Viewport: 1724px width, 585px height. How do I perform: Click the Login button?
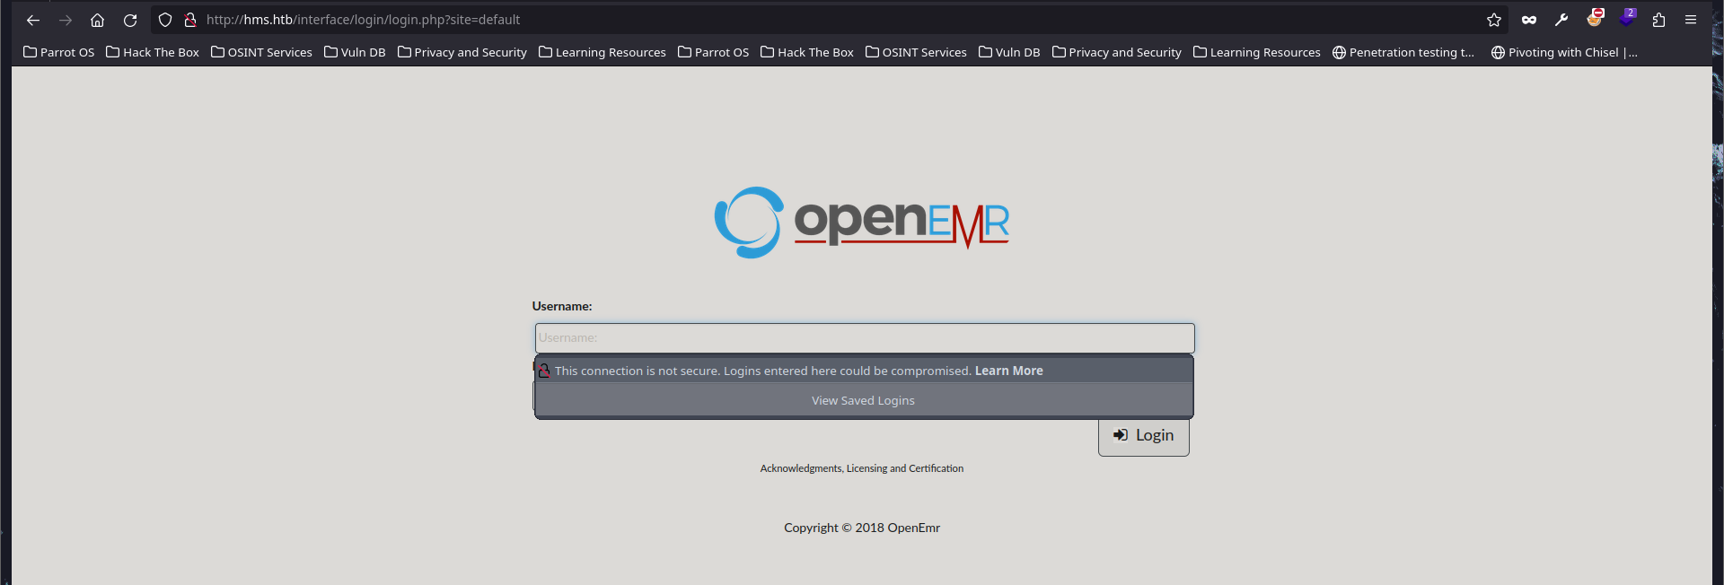tap(1144, 436)
